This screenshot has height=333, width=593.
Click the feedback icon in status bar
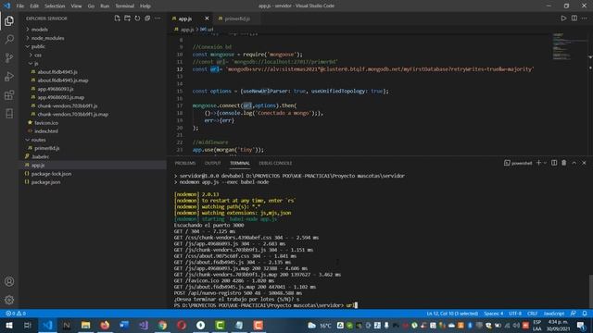coord(574,314)
